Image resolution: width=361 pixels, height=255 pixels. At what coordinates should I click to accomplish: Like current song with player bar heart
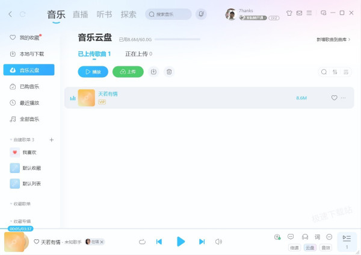(36, 242)
